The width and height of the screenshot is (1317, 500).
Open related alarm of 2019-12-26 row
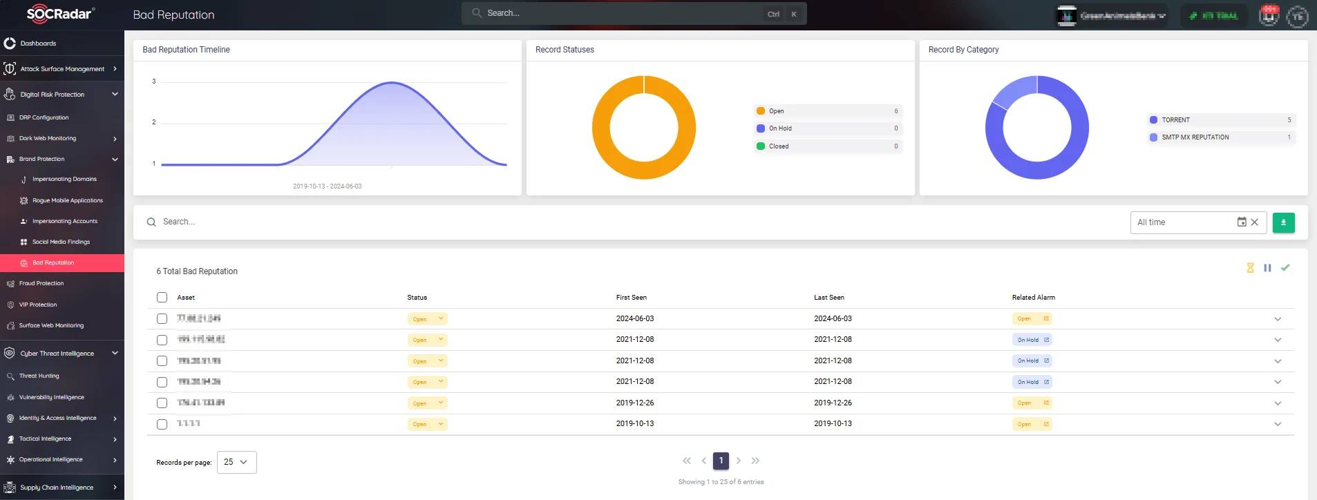click(x=1032, y=403)
